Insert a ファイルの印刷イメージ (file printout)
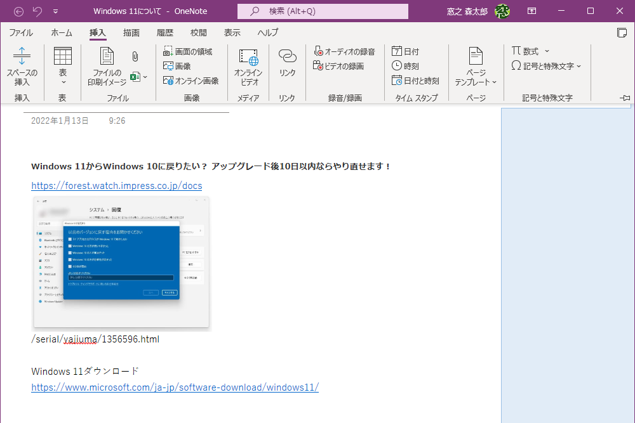Screen dimensions: 635x423 tap(105, 65)
